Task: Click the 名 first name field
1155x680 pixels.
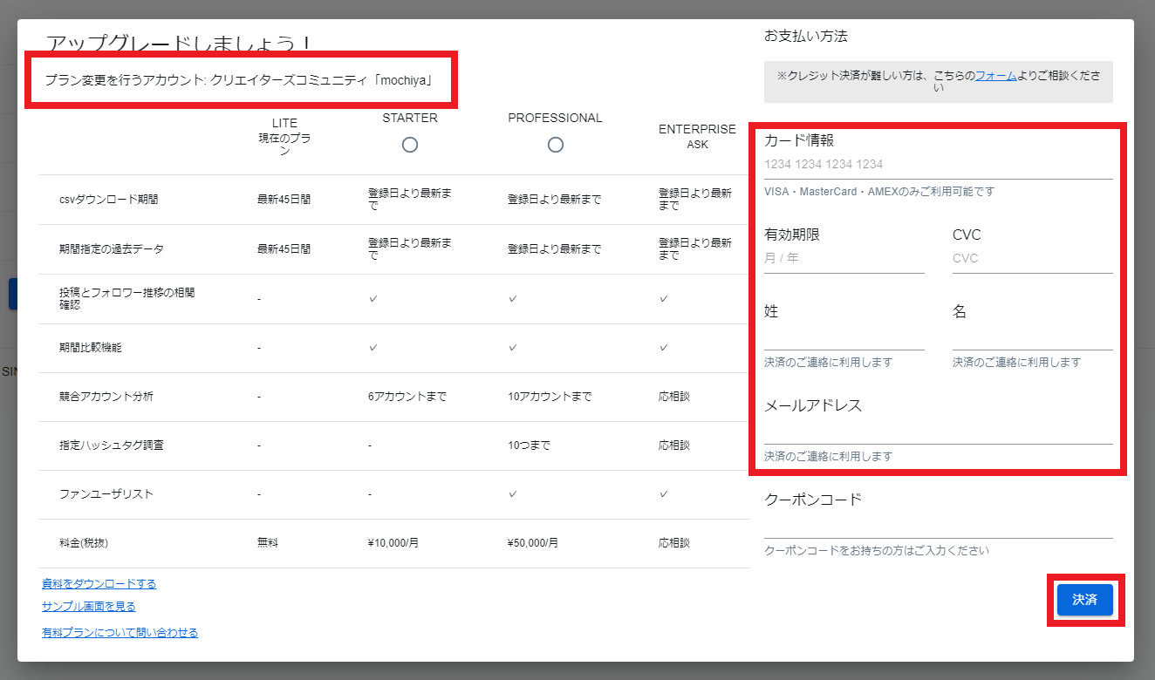Action: coord(1032,337)
